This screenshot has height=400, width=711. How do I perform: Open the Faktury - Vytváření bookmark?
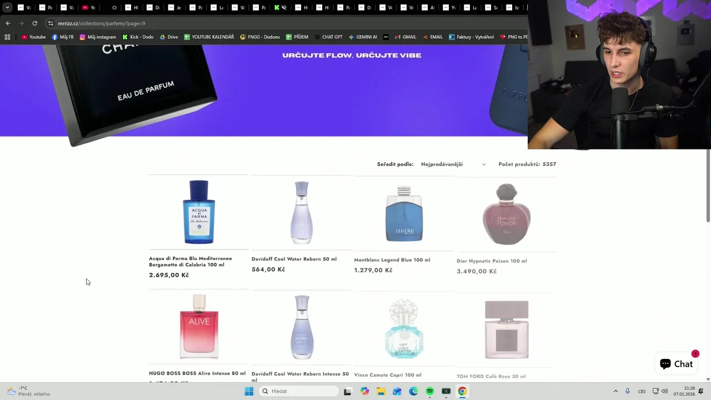click(x=472, y=37)
